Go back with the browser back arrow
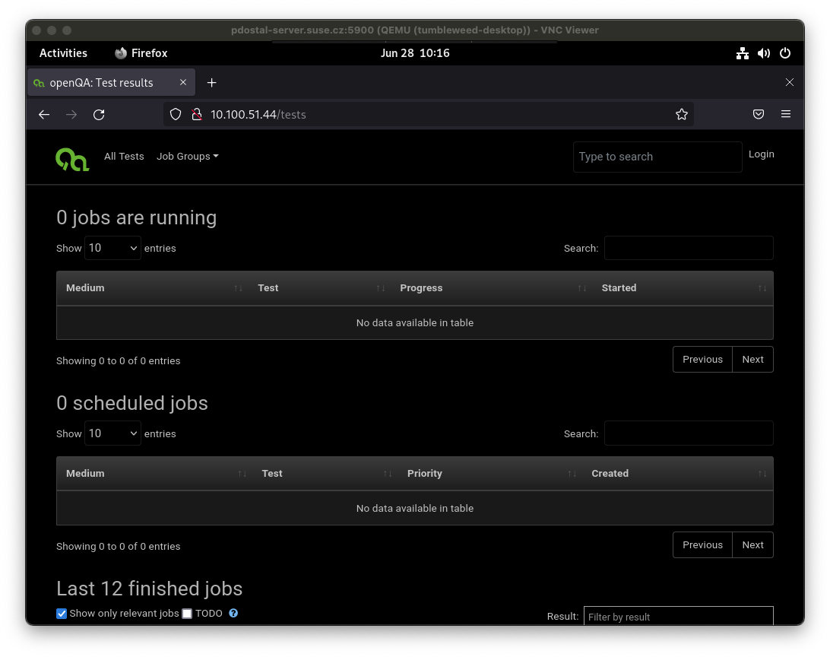 click(x=44, y=114)
